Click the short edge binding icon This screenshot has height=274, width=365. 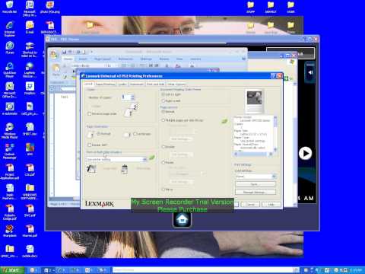pos(125,169)
